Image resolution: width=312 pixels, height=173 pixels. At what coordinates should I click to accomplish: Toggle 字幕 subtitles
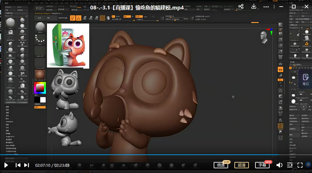click(x=262, y=165)
